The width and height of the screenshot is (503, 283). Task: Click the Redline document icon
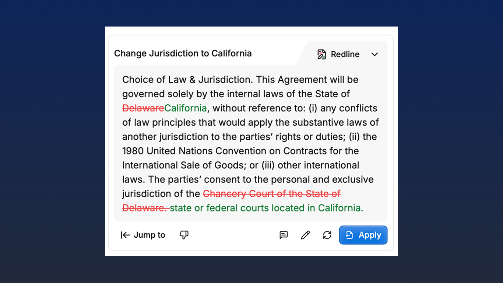pos(321,54)
